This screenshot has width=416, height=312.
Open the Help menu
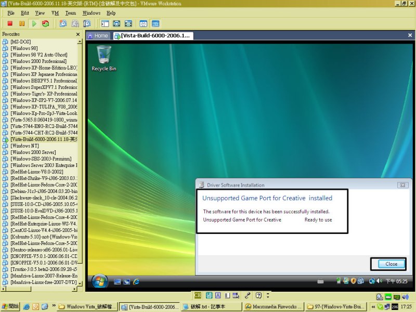pyautogui.click(x=111, y=13)
